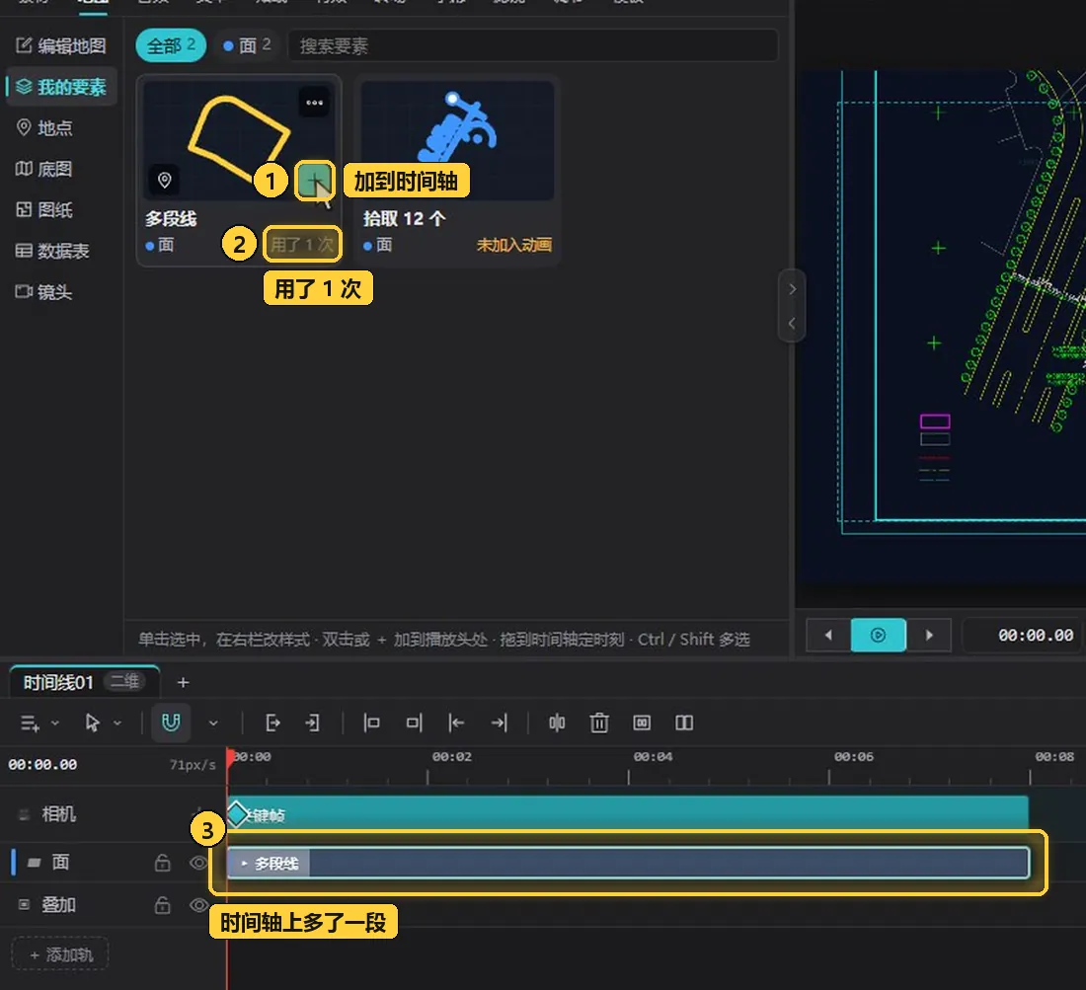Play the preview animation
Viewport: 1086px width, 990px height.
click(879, 635)
